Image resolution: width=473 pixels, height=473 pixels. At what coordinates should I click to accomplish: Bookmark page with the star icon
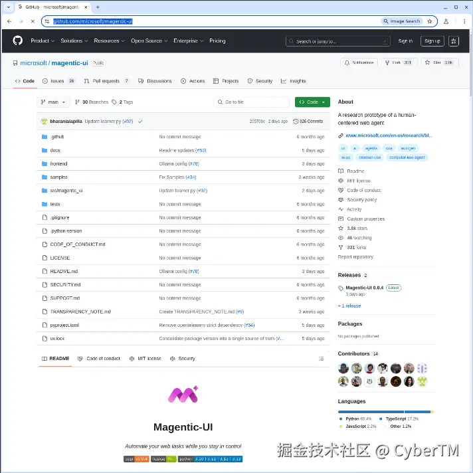pos(430,21)
